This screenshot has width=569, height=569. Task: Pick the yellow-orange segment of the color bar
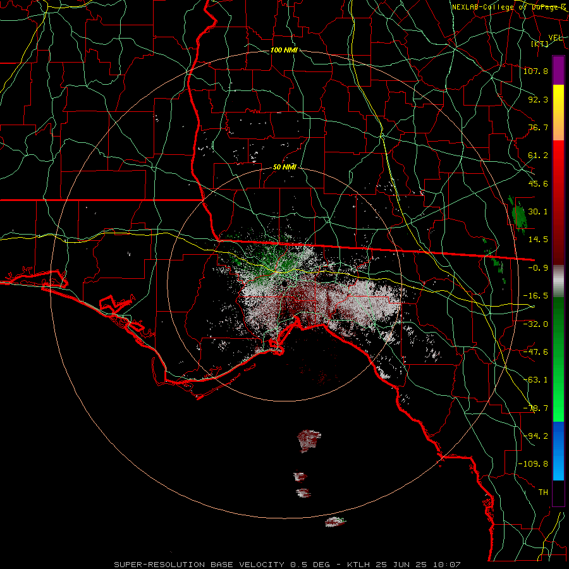coord(558,113)
